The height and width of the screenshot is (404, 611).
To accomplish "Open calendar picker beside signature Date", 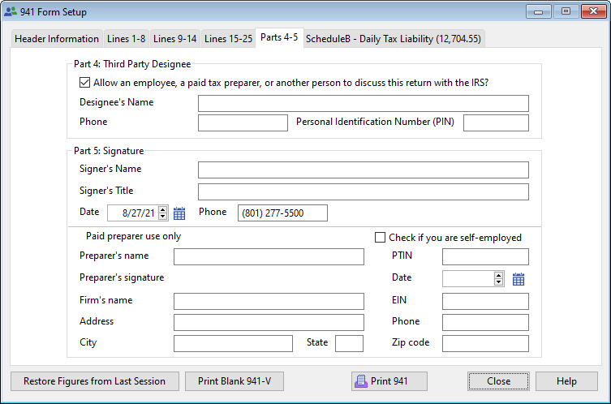I will [x=179, y=213].
